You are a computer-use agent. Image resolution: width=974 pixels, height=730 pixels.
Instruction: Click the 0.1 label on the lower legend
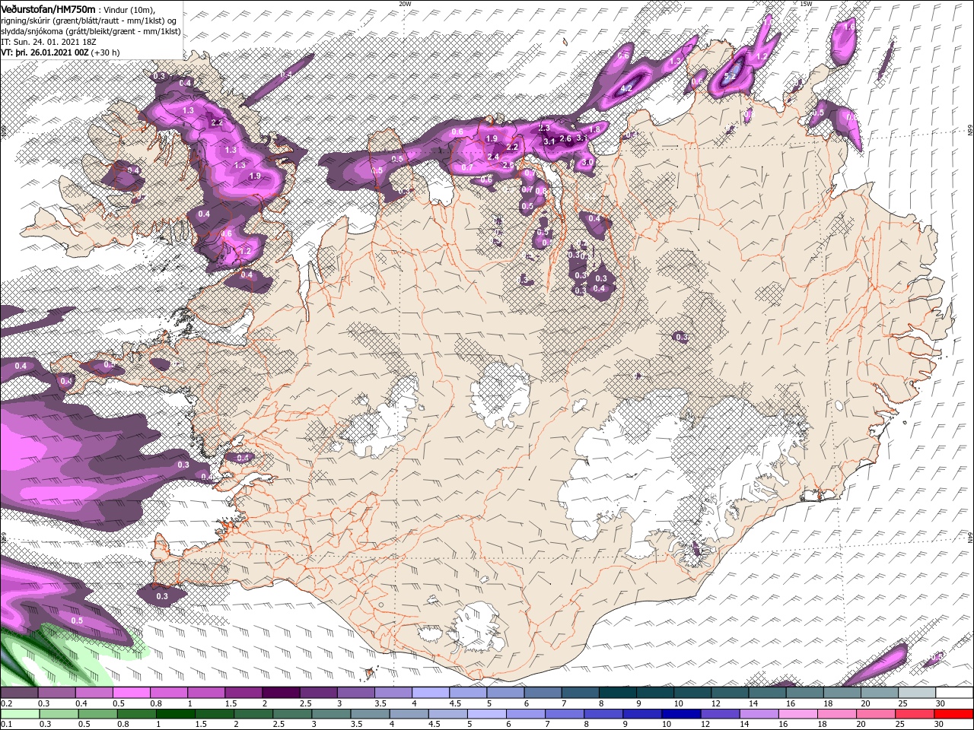[x=6, y=725]
